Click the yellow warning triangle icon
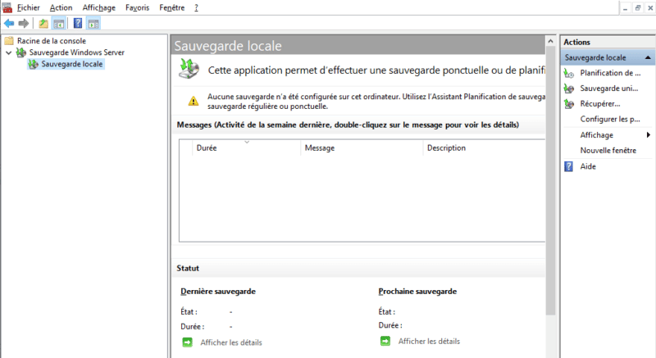 [194, 101]
